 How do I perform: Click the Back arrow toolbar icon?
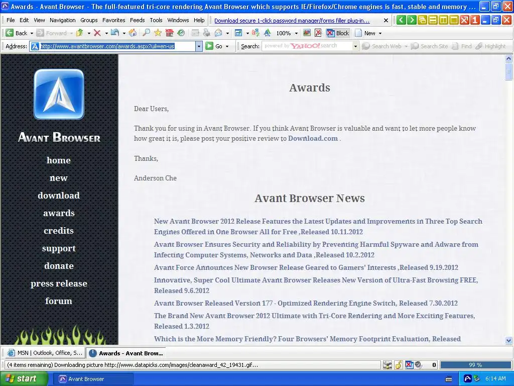[10, 33]
